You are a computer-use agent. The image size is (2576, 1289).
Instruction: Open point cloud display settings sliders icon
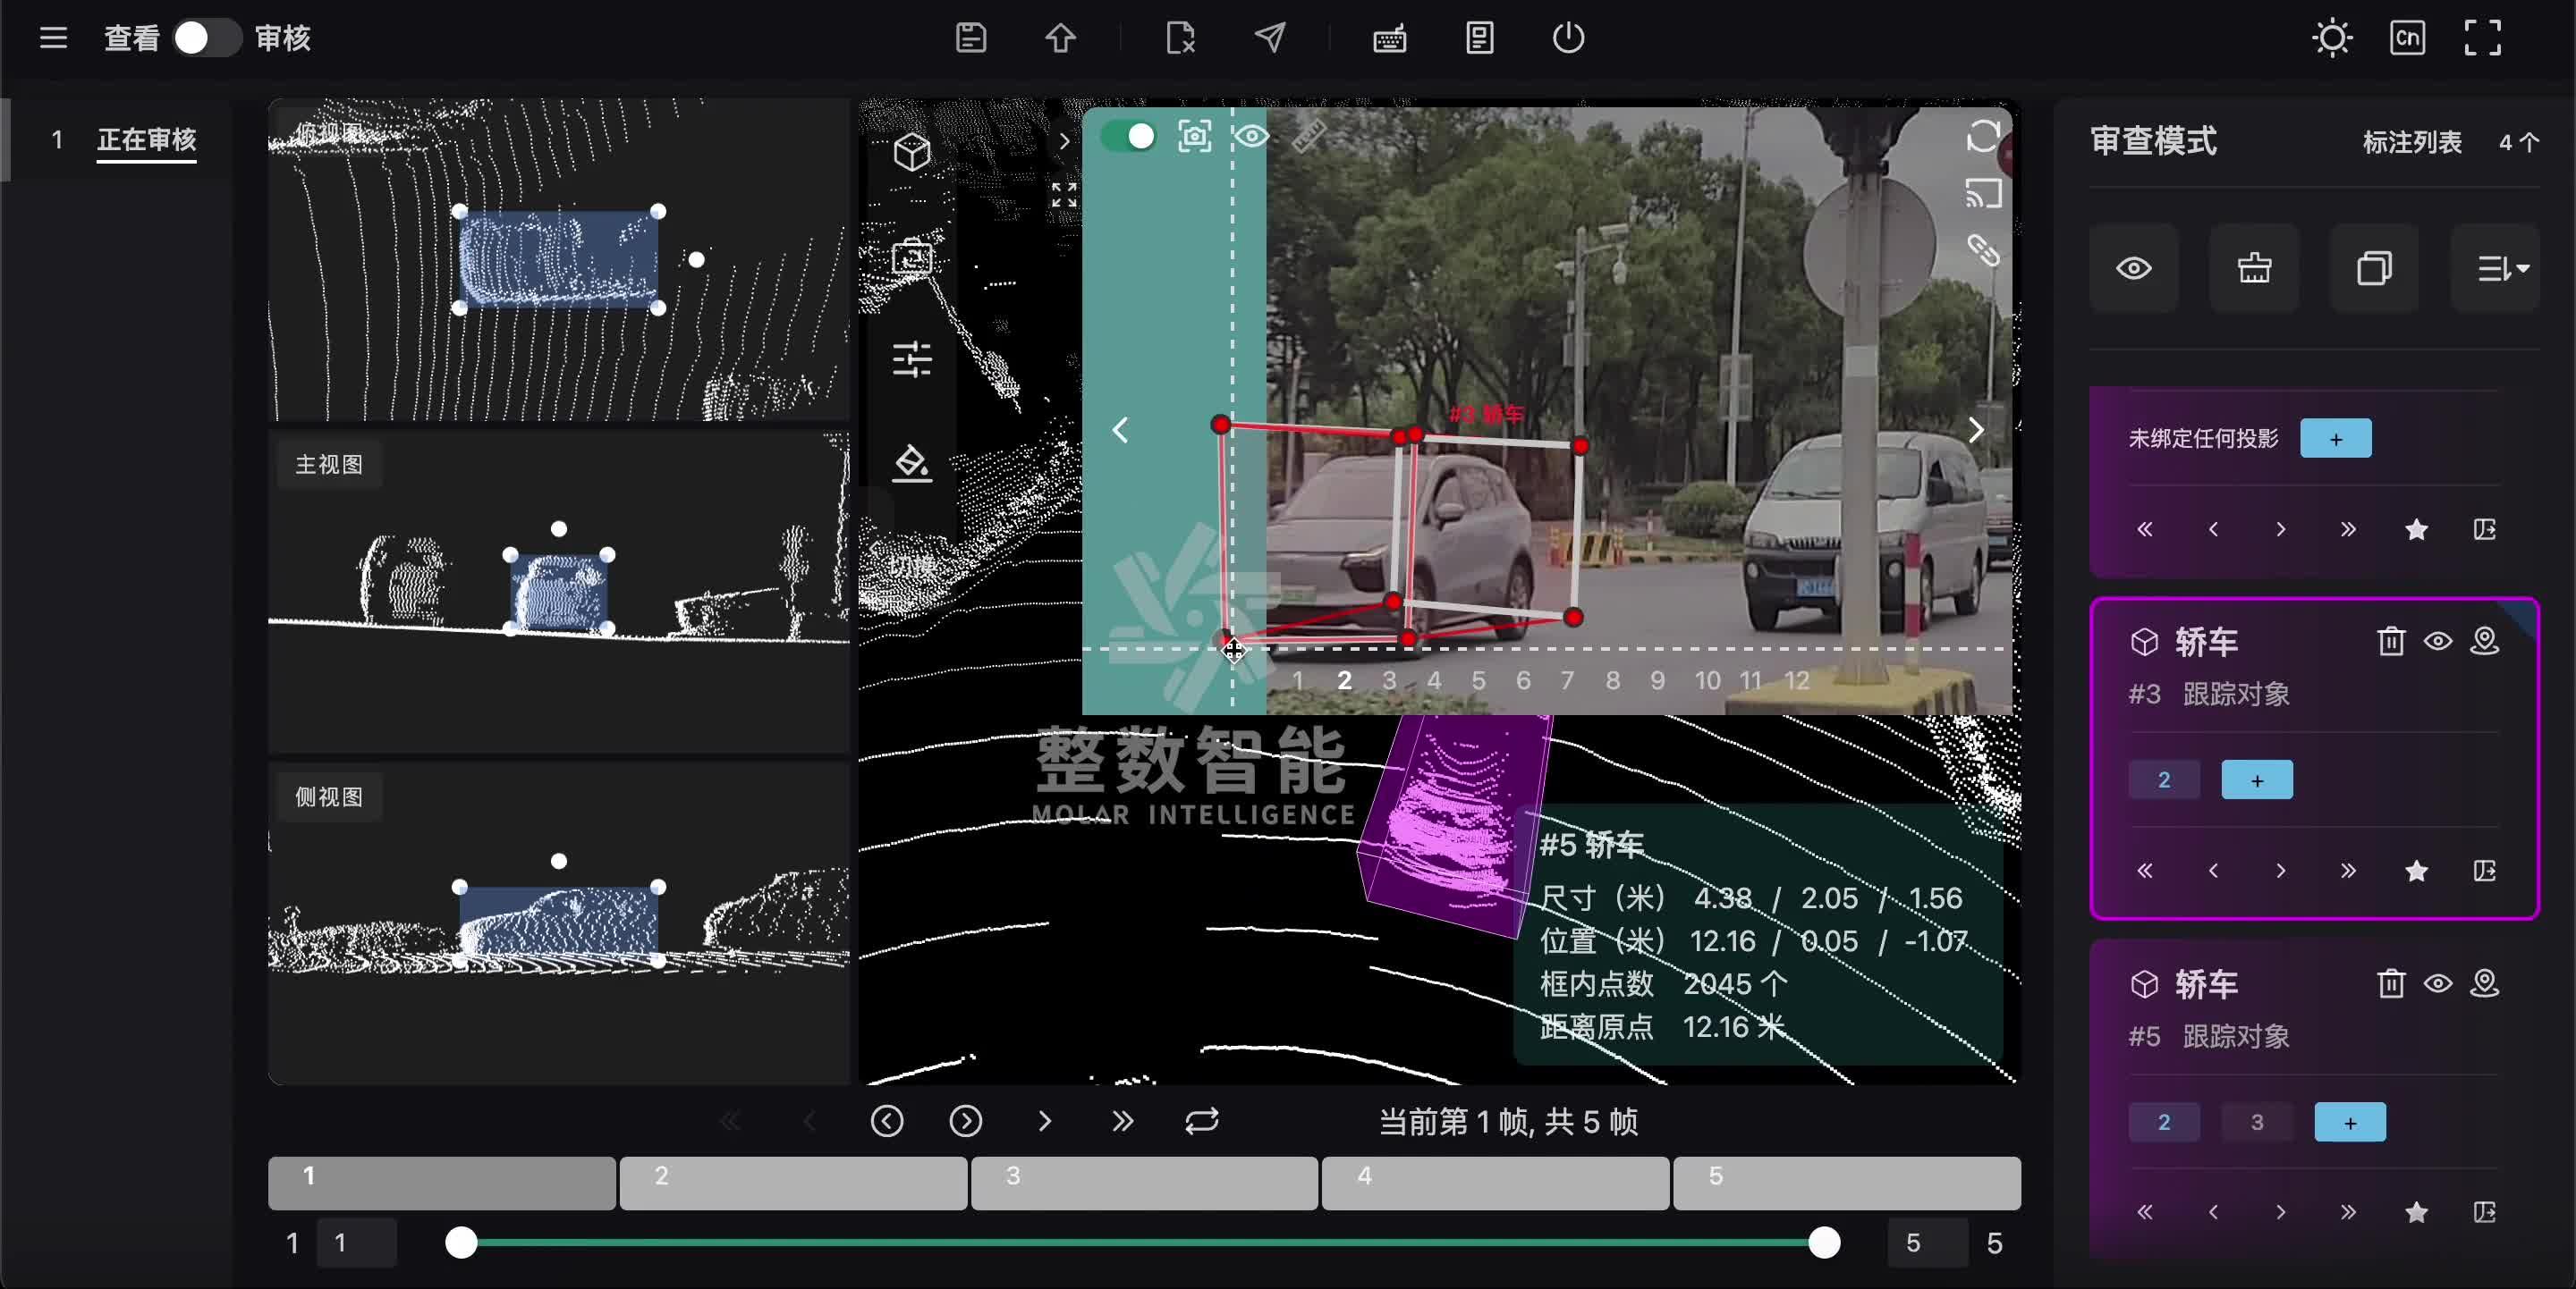(x=913, y=359)
